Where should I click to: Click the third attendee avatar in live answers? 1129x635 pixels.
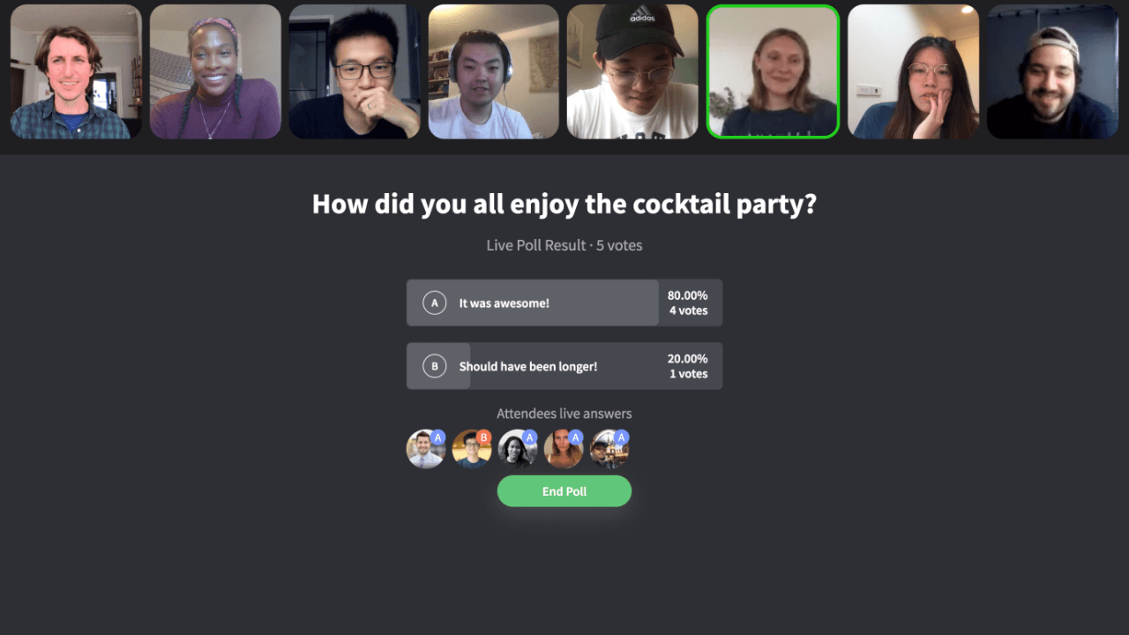[x=518, y=449]
